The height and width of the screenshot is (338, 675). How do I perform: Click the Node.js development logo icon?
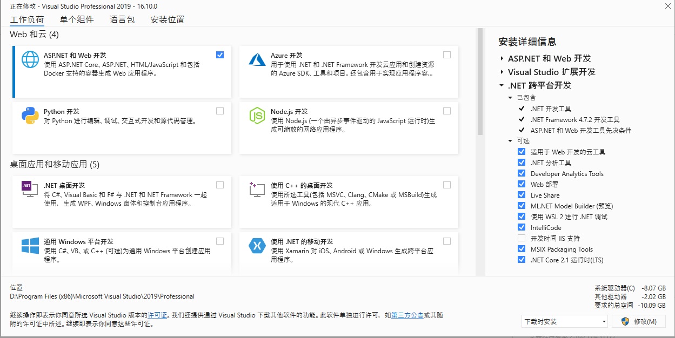tap(257, 116)
